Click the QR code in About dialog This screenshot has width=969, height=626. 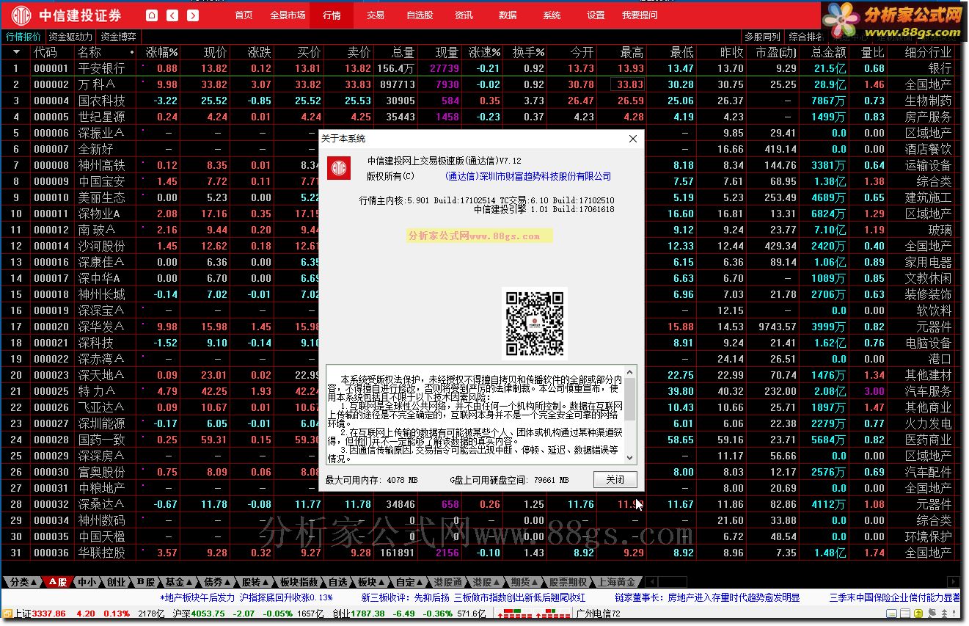(x=535, y=323)
